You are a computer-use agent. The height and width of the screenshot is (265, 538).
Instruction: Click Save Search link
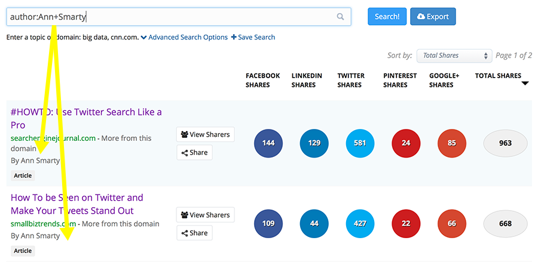253,37
